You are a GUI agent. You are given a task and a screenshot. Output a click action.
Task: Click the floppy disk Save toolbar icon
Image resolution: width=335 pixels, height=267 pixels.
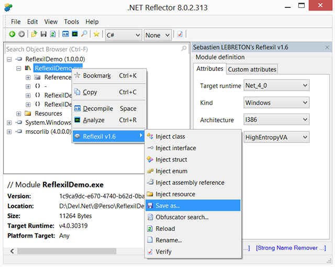tap(43, 34)
